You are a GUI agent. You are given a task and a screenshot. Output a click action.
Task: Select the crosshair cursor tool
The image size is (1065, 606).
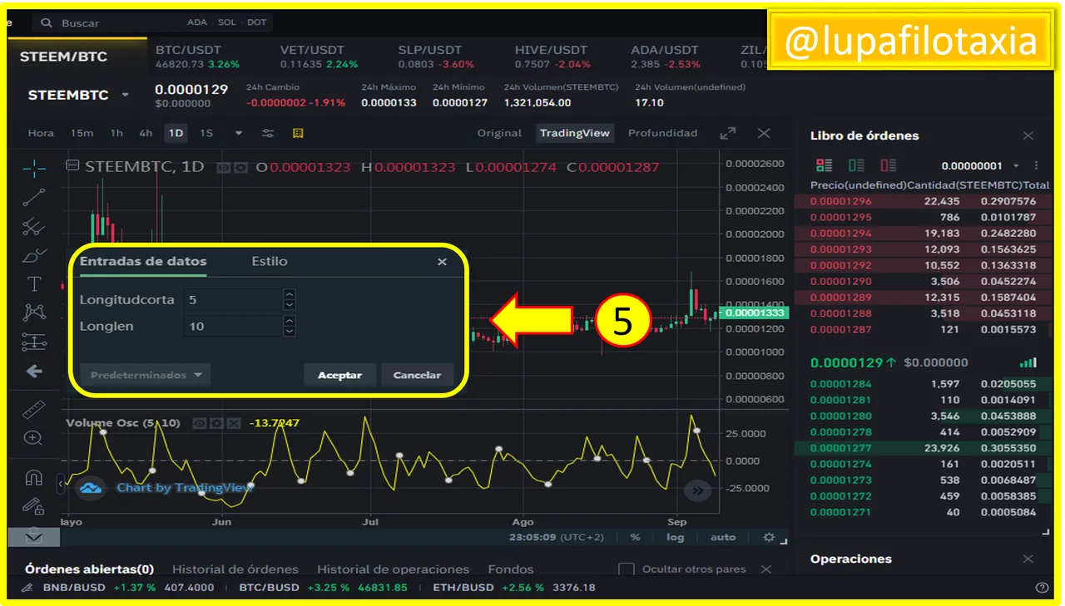tap(34, 169)
